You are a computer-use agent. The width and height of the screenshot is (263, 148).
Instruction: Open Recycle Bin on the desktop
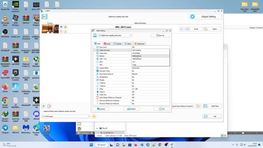click(5, 5)
